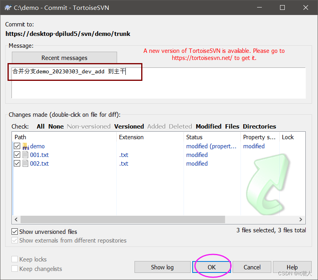Screen dimensions: 318x280
Task: Click the trunk repository URL text
Action: 68,34
